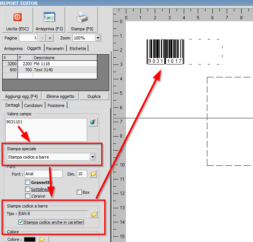Enable the Grassetto checkbox
Image resolution: width=253 pixels, height=242 pixels.
(x=28, y=182)
